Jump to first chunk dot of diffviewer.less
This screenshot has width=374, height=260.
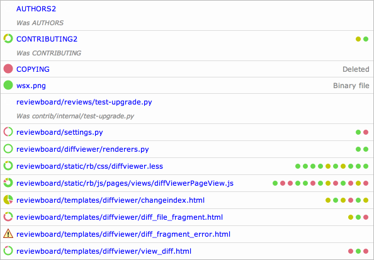[x=298, y=166]
